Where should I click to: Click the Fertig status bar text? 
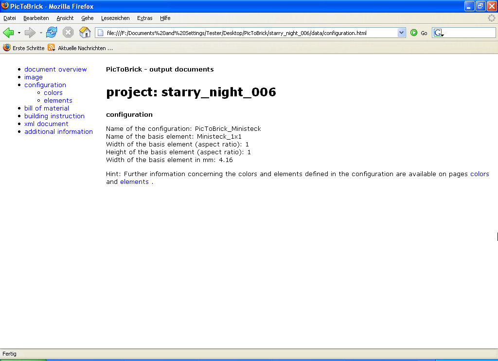[10, 354]
